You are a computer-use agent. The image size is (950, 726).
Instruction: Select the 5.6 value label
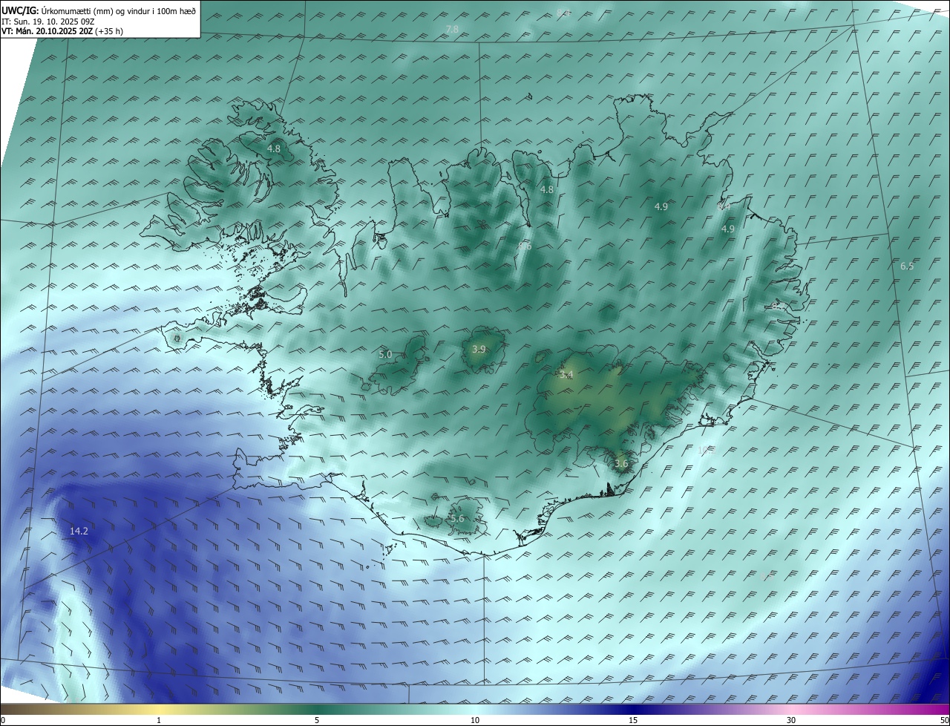coord(457,518)
